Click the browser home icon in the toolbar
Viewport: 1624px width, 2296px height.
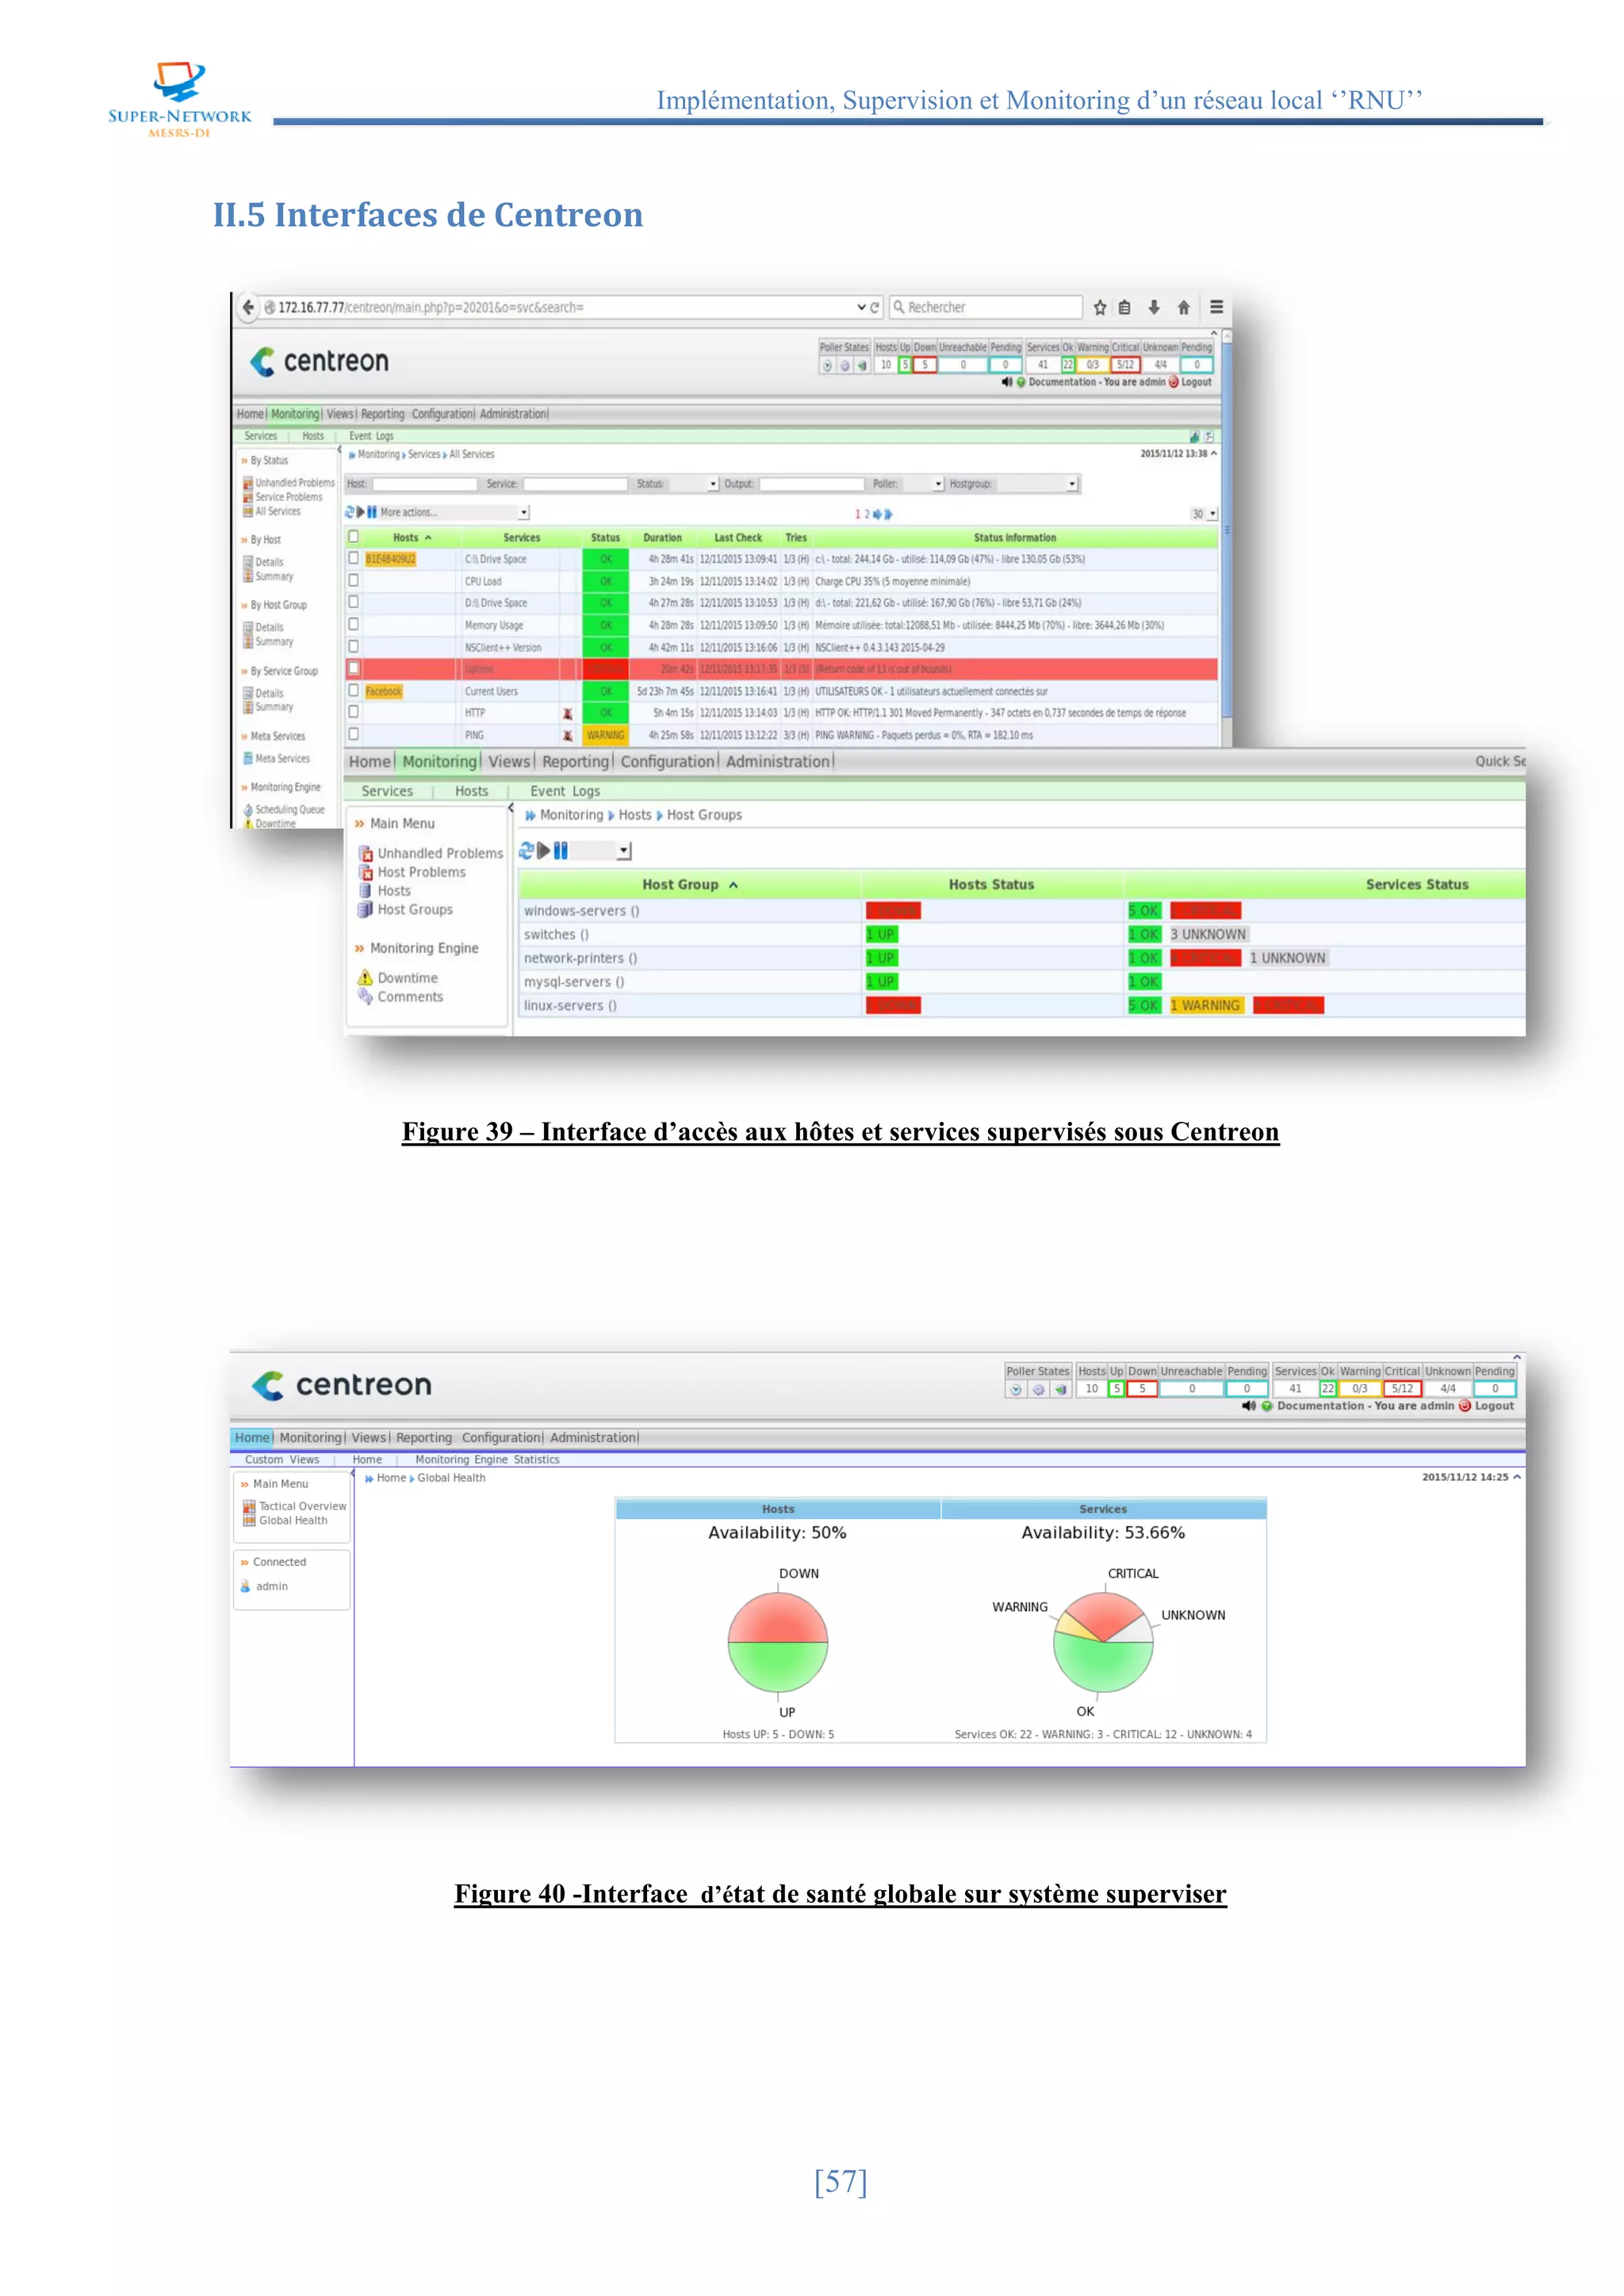[x=1184, y=307]
